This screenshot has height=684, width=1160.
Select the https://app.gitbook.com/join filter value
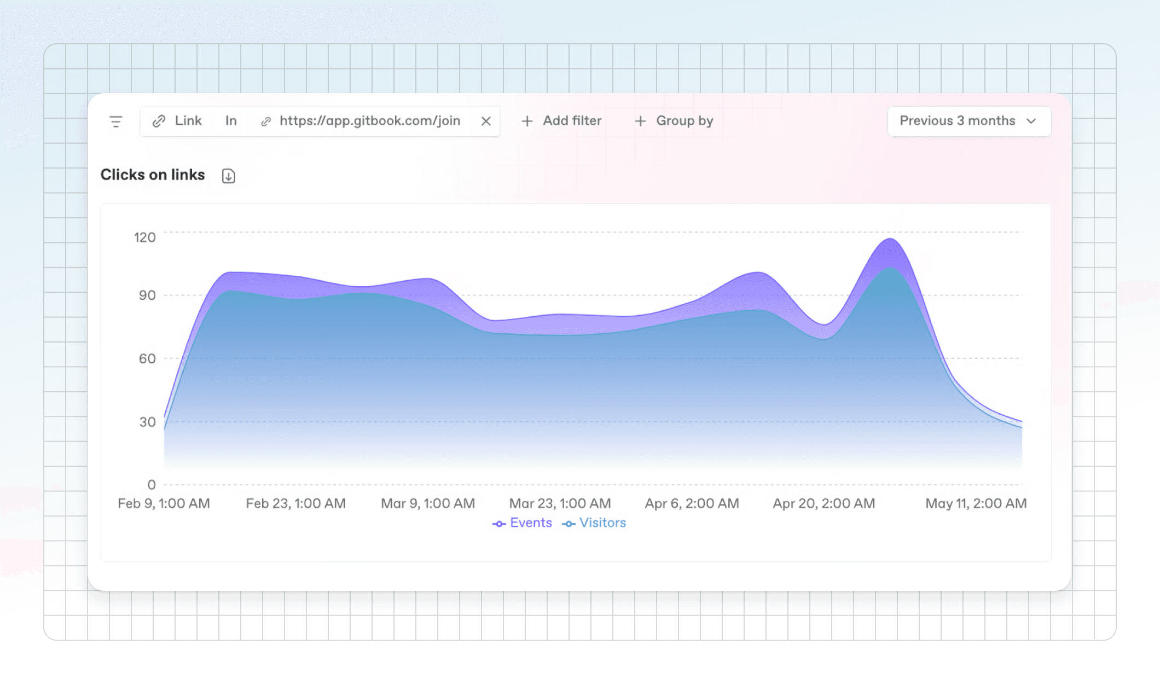[x=361, y=121]
